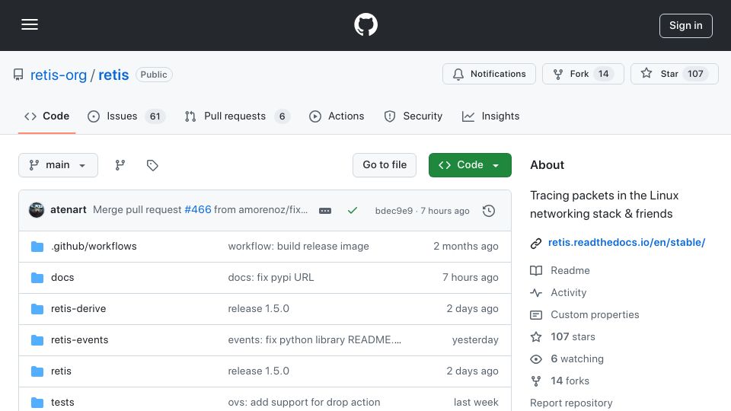
Task: Click Go to file button
Action: click(x=384, y=165)
